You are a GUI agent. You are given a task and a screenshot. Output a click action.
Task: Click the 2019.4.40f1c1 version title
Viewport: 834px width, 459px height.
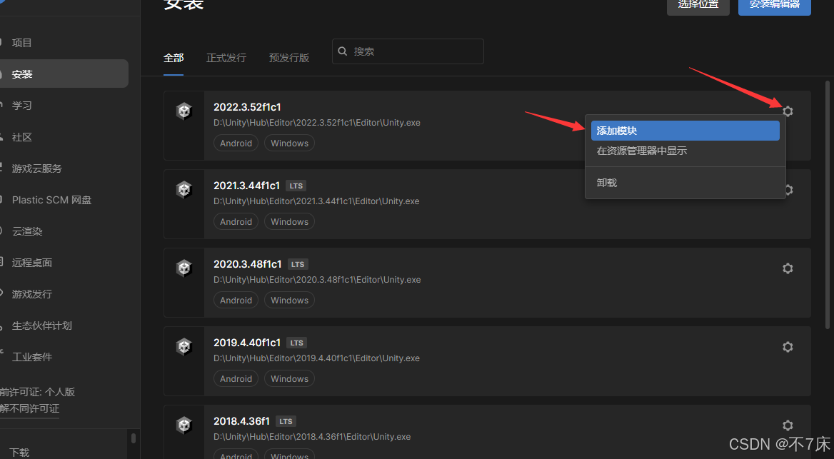(247, 343)
